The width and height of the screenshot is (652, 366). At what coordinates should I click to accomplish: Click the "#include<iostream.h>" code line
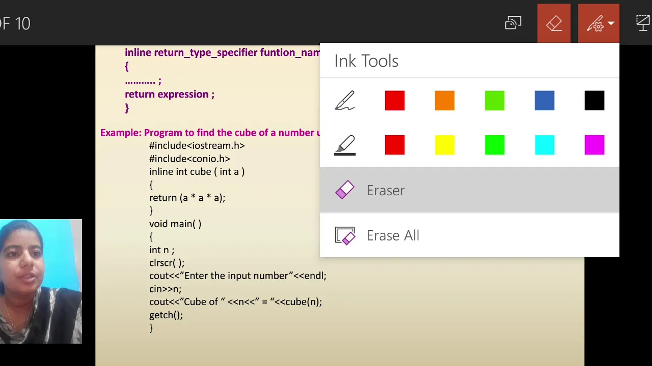(197, 146)
